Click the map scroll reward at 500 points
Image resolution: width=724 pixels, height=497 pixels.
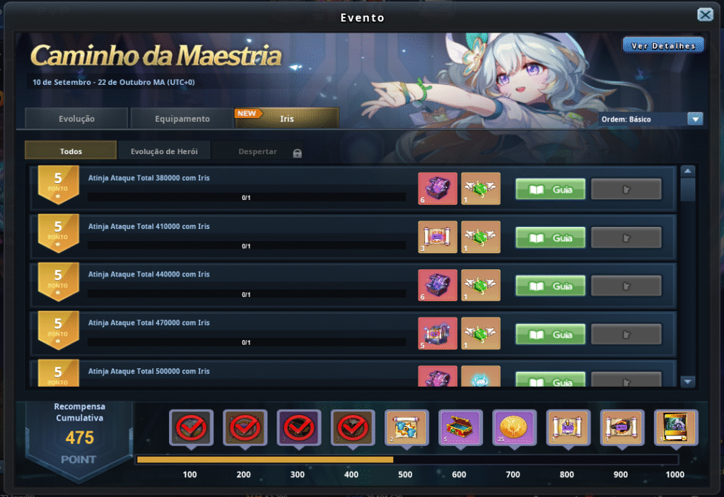click(407, 427)
